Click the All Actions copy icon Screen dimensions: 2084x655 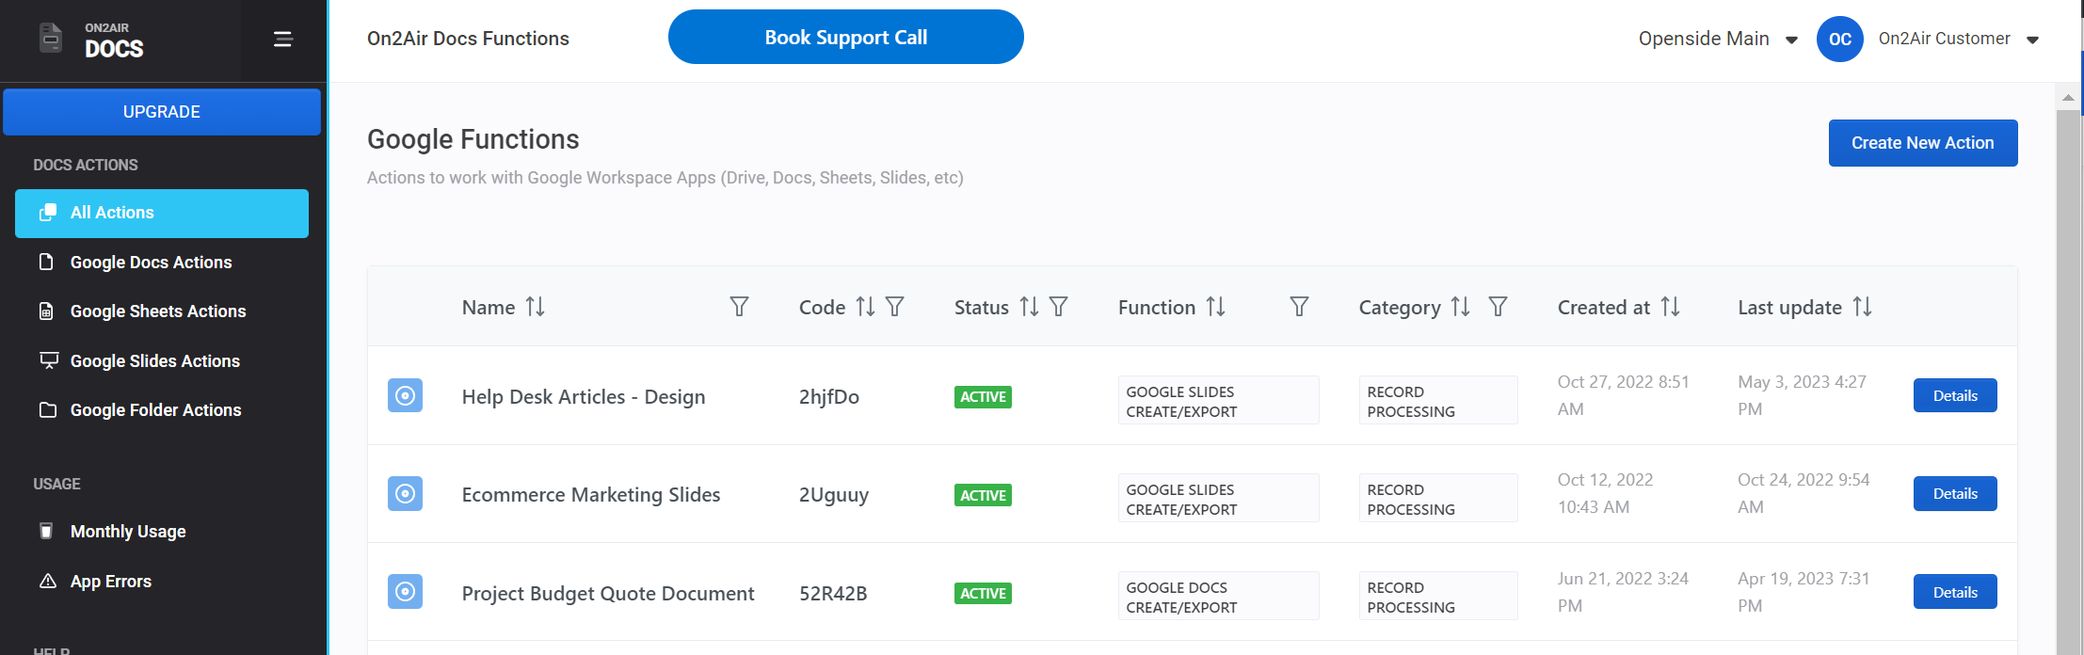coord(48,213)
